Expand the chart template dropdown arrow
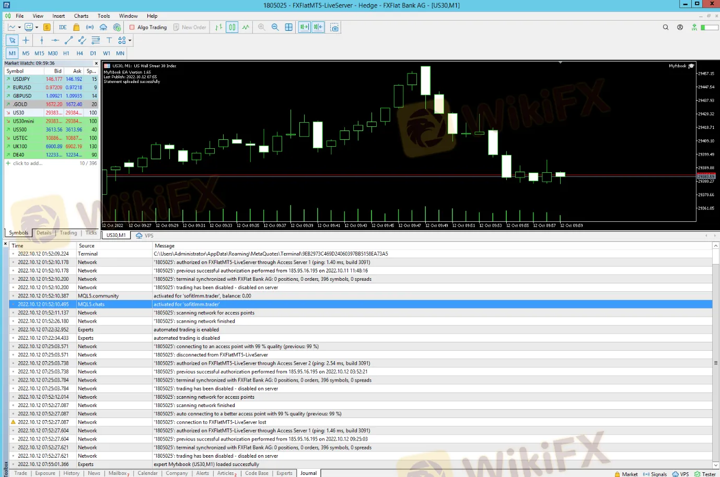Image resolution: width=720 pixels, height=477 pixels. pyautogui.click(x=37, y=27)
